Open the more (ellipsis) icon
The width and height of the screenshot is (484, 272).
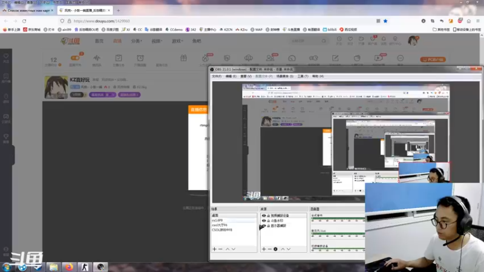(x=401, y=58)
